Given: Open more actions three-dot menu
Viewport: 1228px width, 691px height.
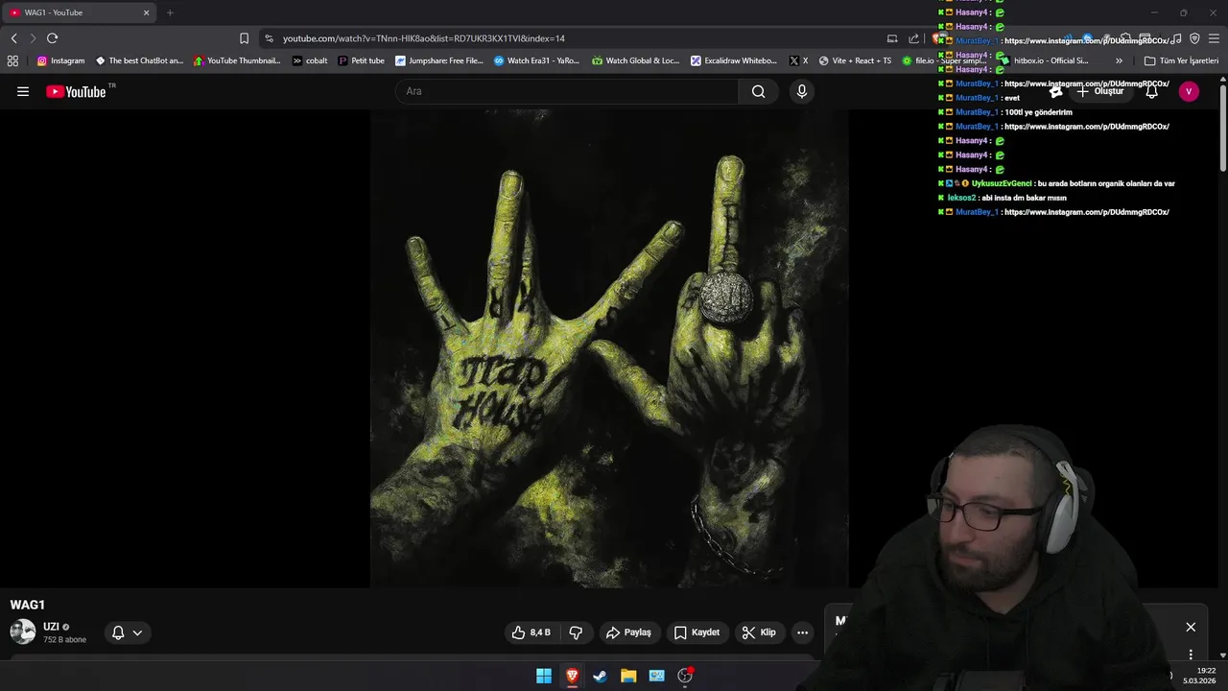Looking at the screenshot, I should coord(802,632).
